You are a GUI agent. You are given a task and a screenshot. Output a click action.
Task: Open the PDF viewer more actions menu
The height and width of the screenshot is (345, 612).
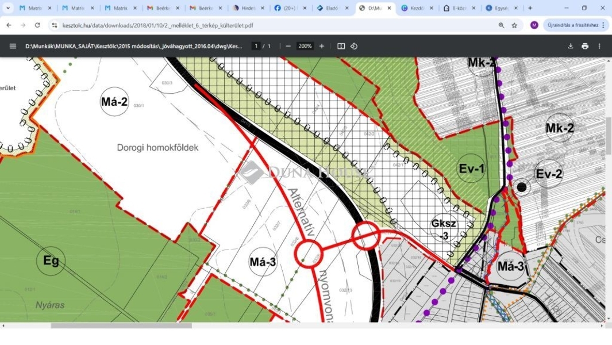pos(599,46)
